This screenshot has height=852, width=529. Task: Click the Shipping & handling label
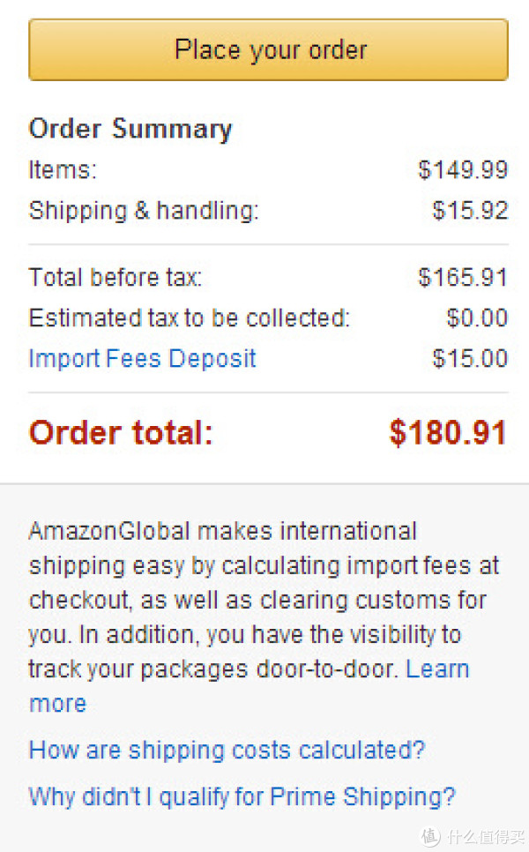click(144, 211)
